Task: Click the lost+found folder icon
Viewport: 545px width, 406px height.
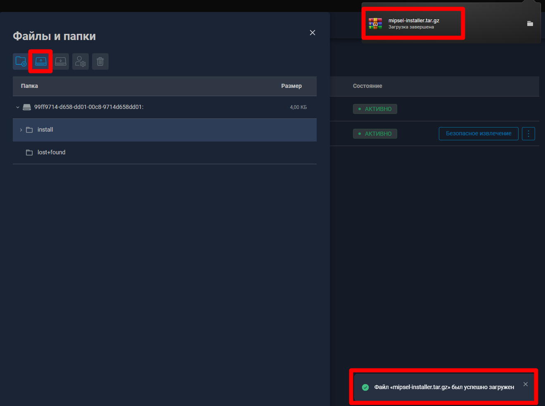Action: coord(29,153)
